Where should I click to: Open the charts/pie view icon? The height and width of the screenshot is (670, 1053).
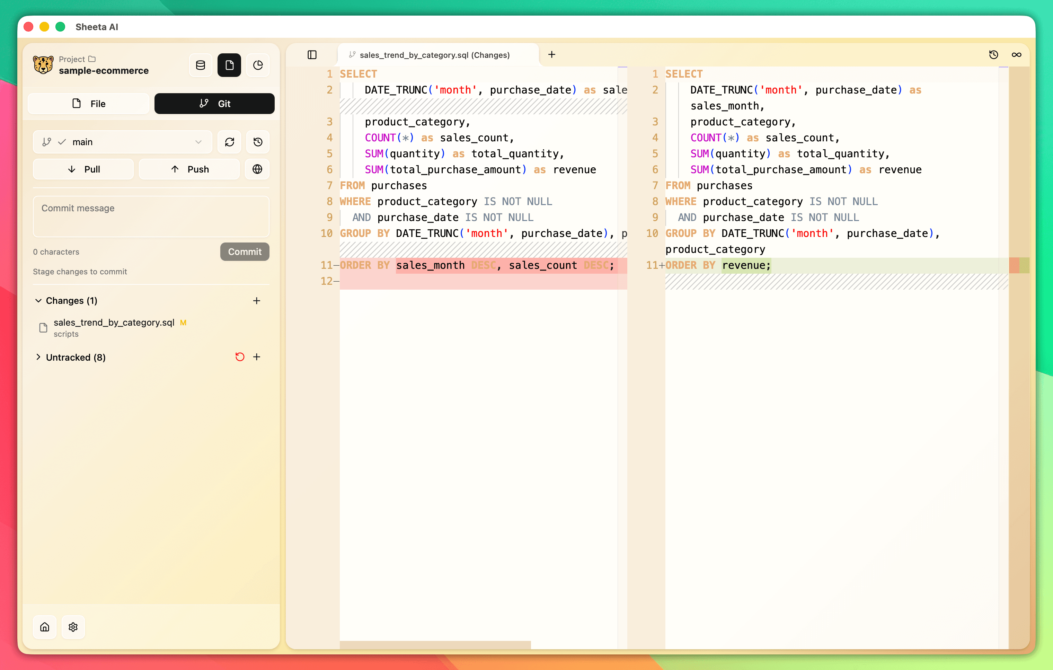(x=258, y=65)
